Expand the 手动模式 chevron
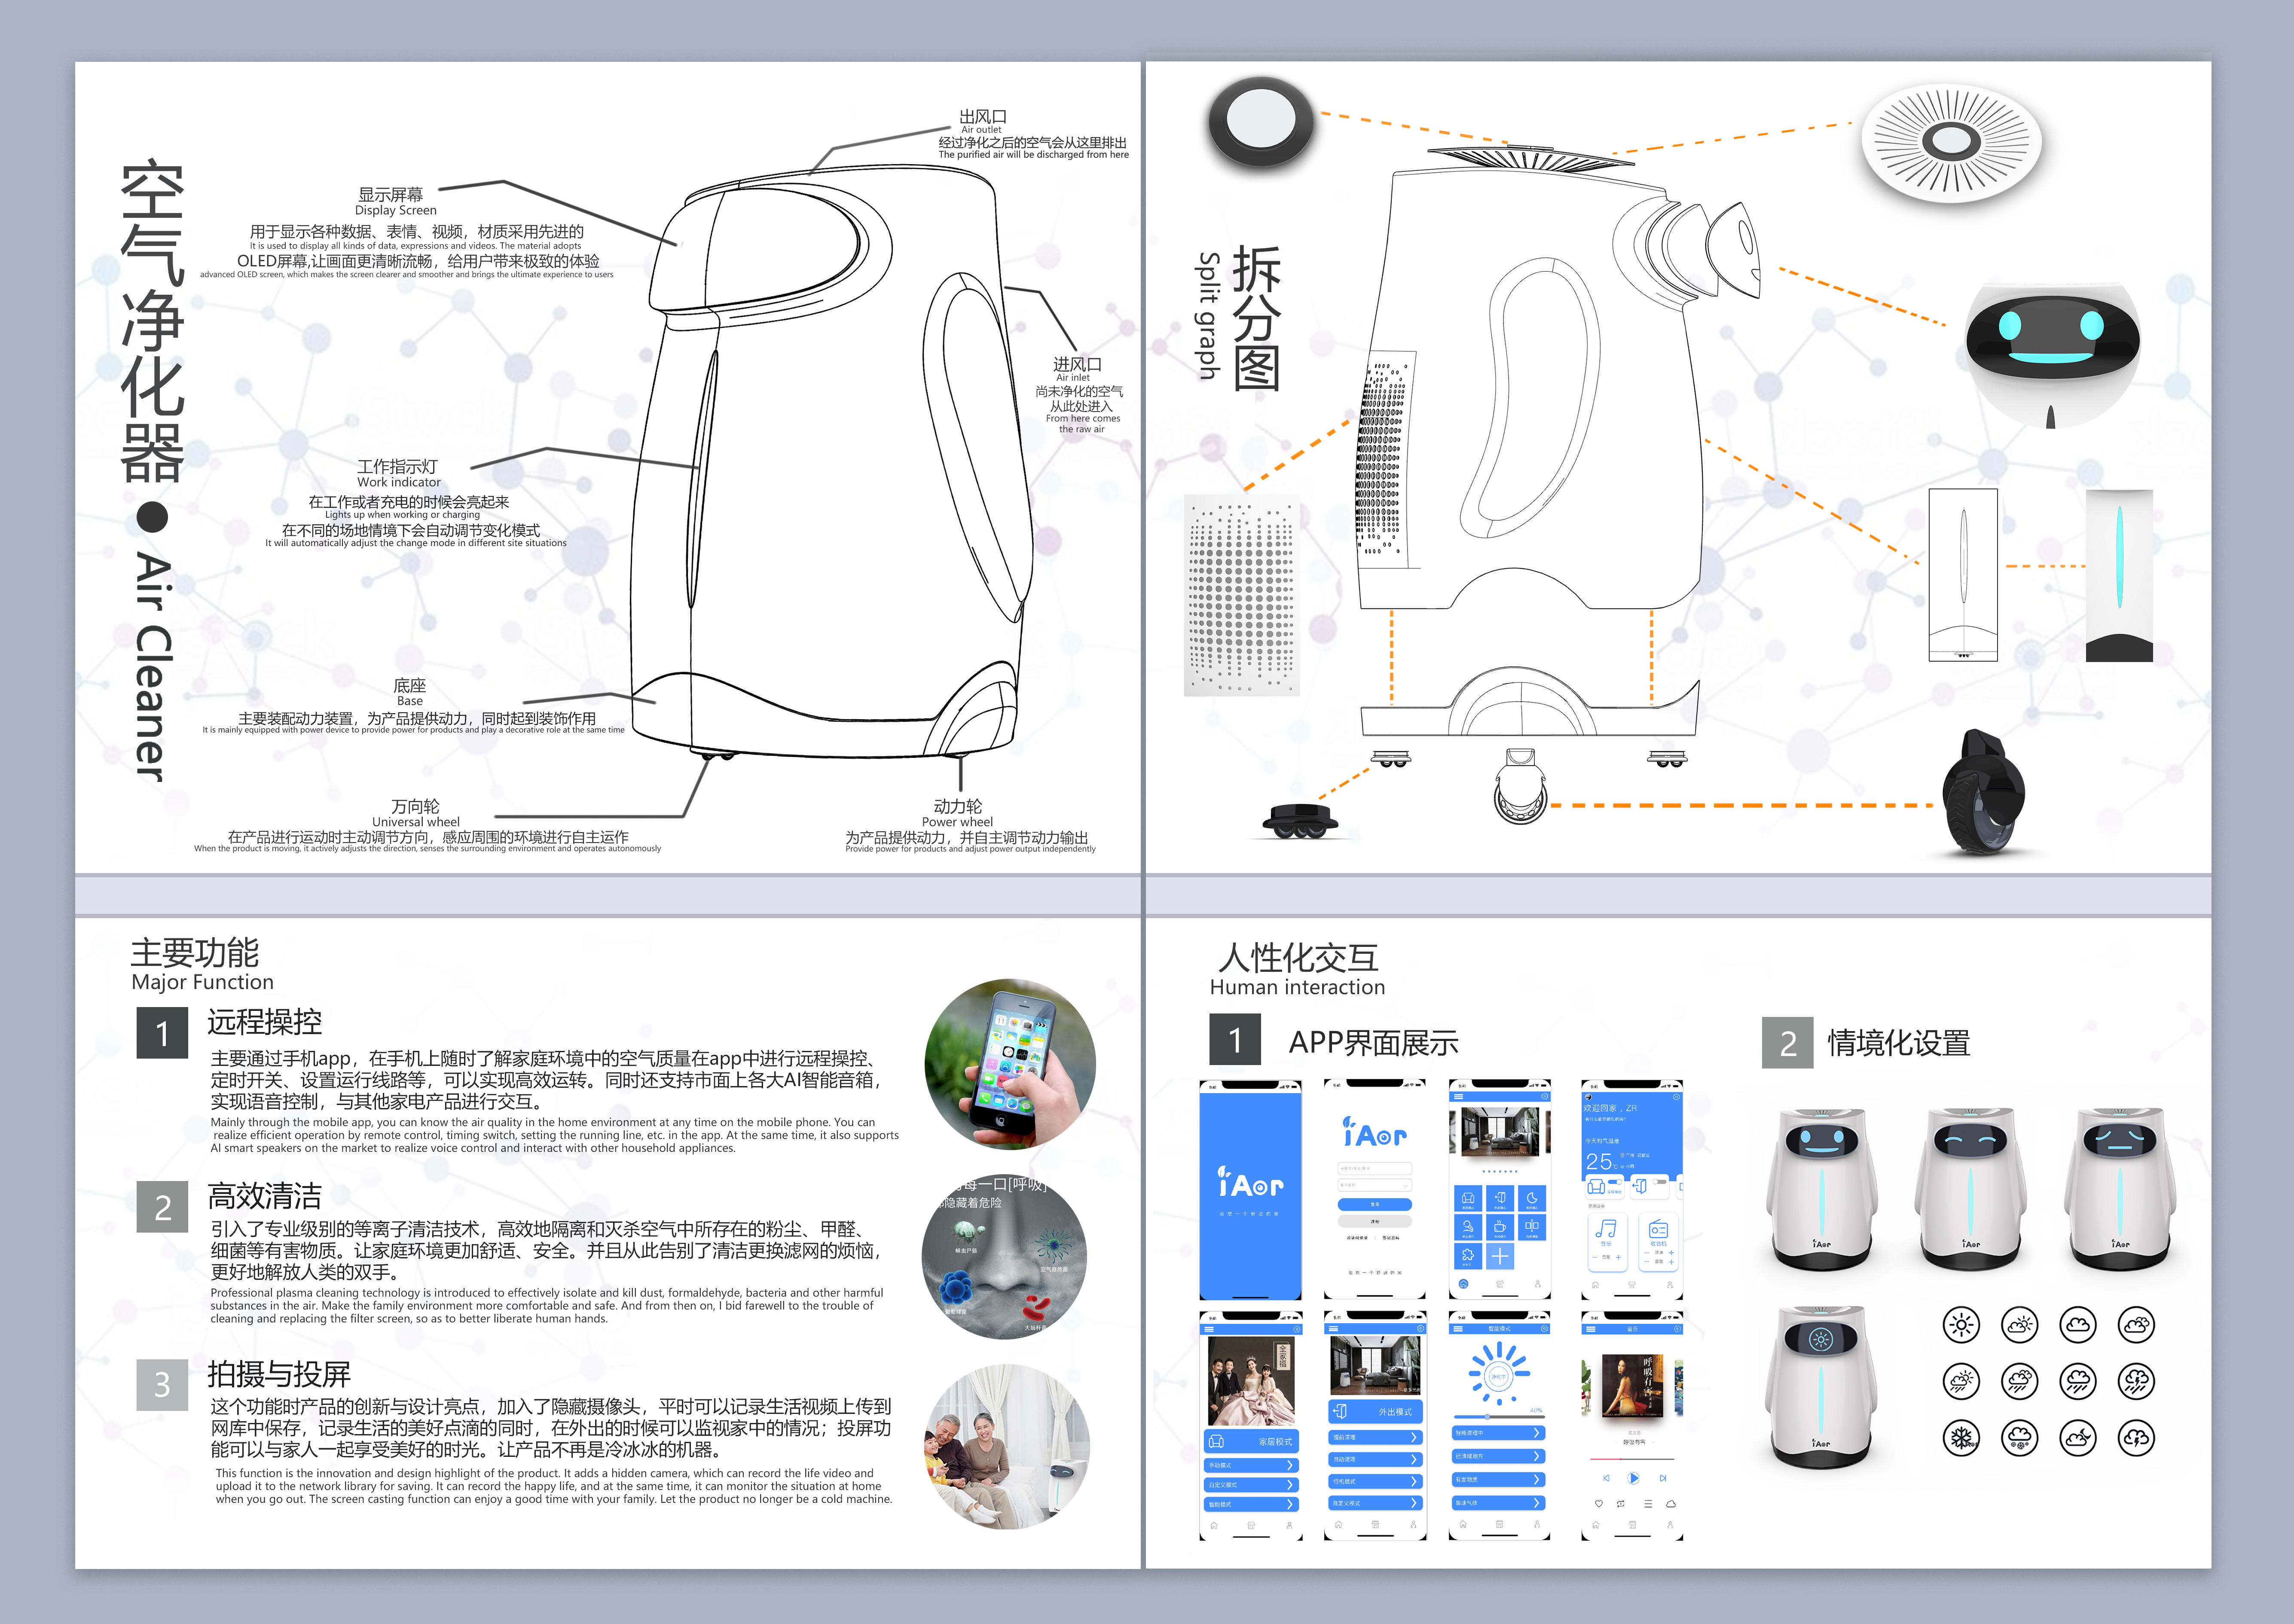The image size is (2294, 1624). 1290,1465
